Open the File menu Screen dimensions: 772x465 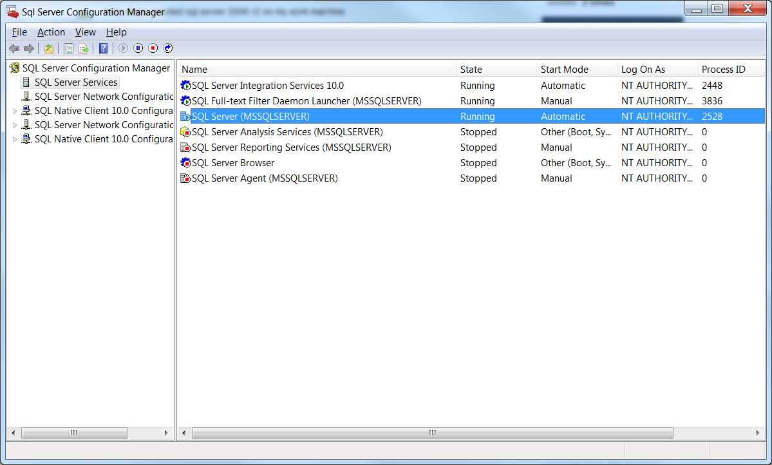click(19, 32)
